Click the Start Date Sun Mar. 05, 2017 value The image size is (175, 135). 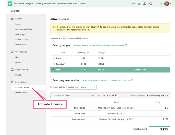tap(111, 95)
